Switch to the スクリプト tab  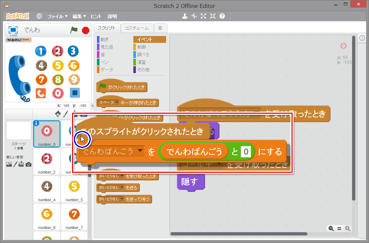pos(107,28)
